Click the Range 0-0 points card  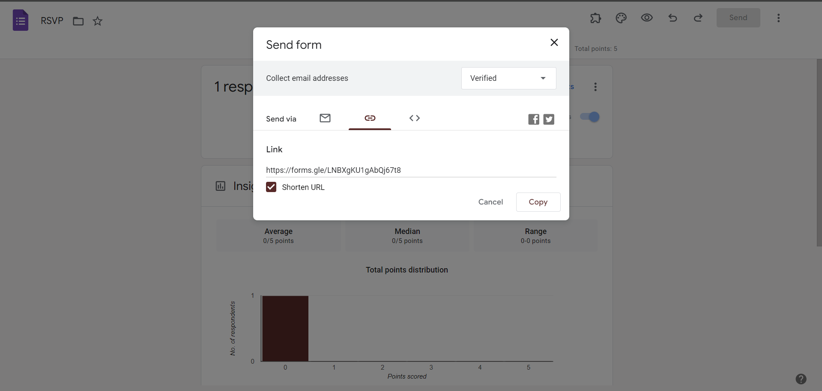click(536, 236)
